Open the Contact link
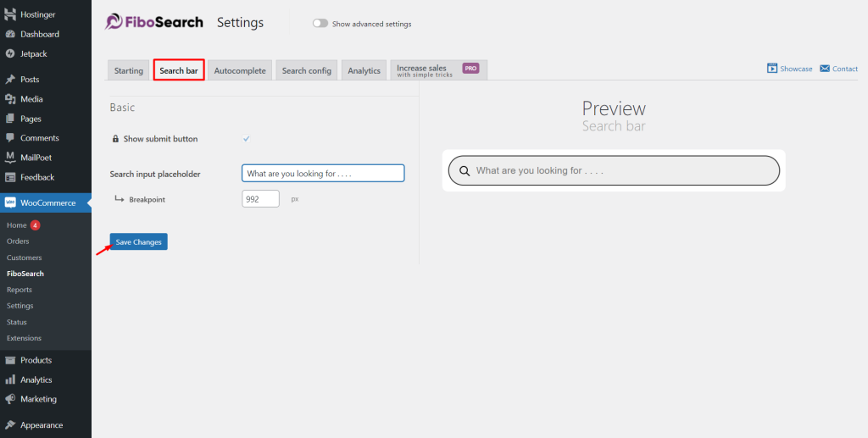This screenshot has width=868, height=438. tap(845, 69)
